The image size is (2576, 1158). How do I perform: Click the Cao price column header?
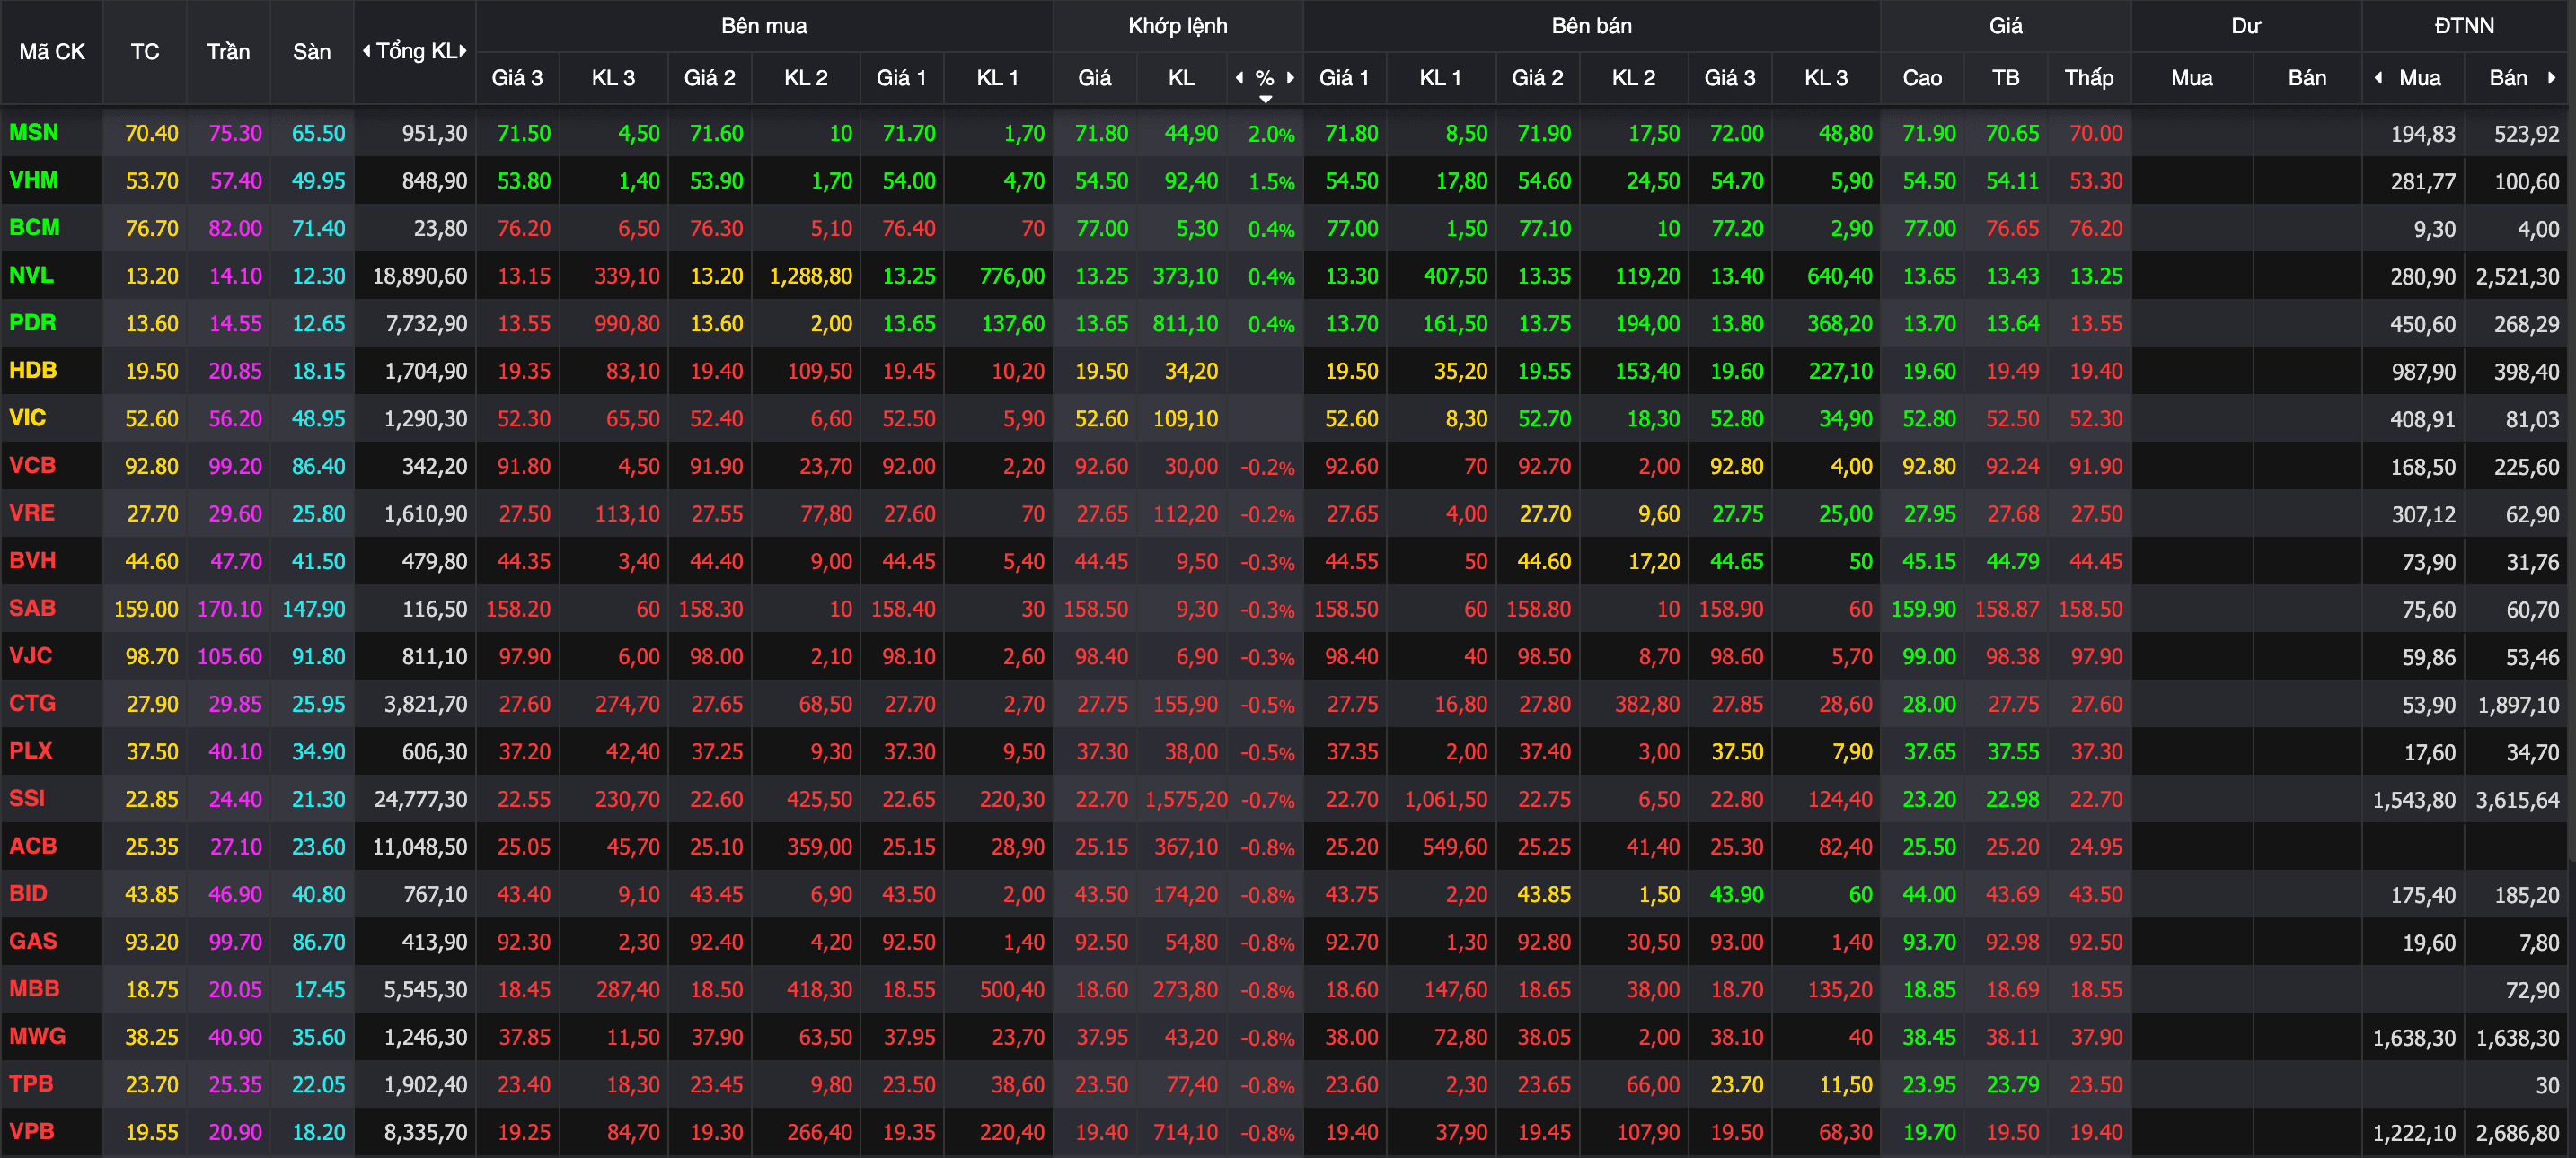click(x=1922, y=78)
